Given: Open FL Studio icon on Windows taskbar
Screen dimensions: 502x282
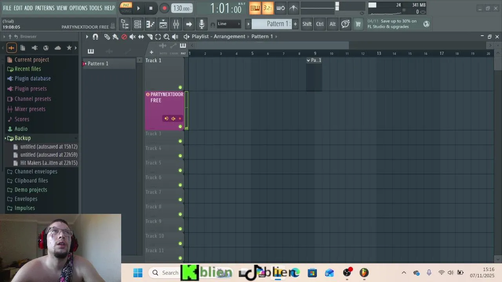Looking at the screenshot, I should click(x=364, y=273).
